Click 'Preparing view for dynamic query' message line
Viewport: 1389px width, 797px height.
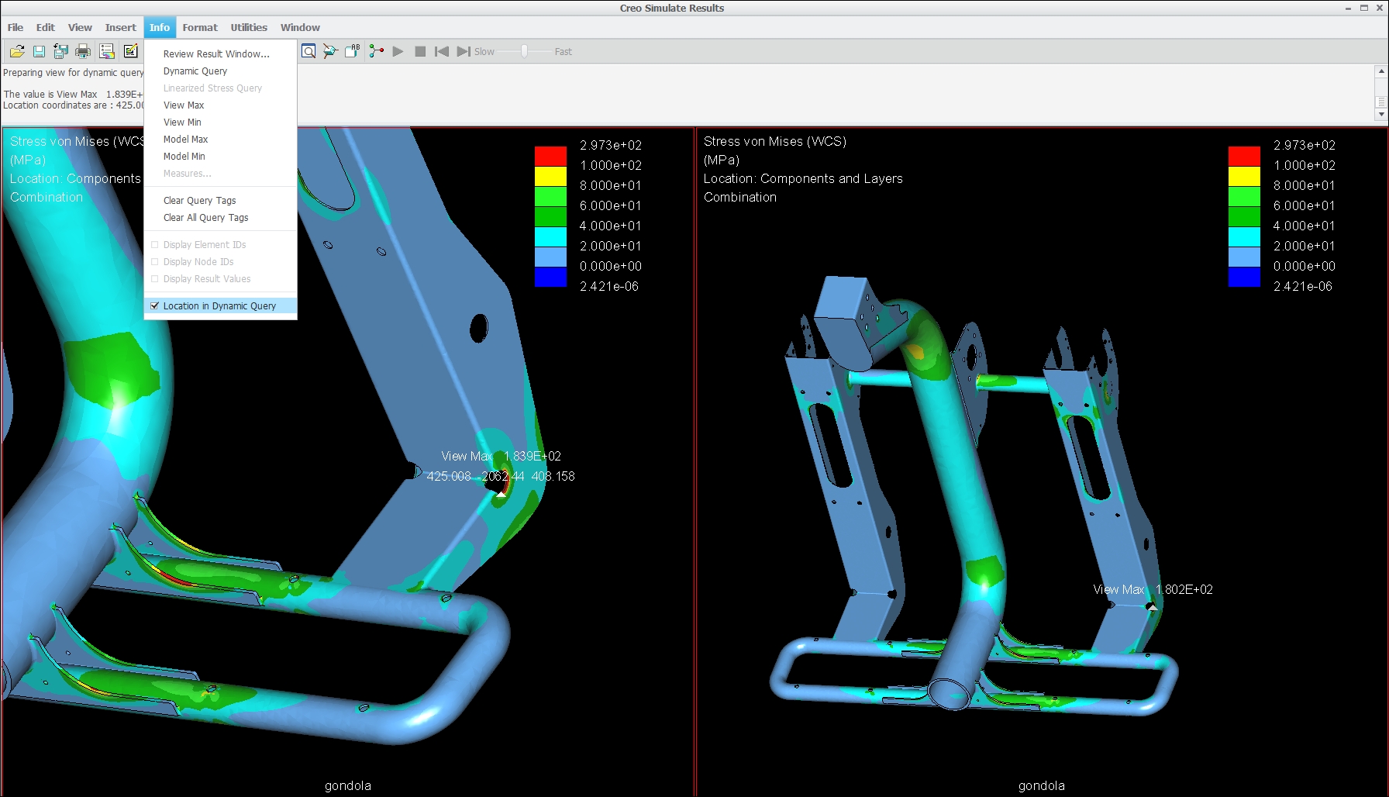click(73, 72)
